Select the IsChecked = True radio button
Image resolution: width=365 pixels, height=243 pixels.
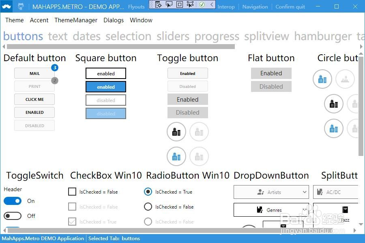coord(148,192)
